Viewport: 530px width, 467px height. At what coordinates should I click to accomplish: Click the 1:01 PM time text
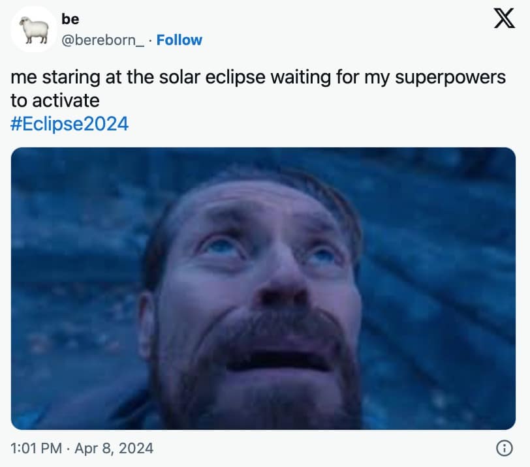37,448
